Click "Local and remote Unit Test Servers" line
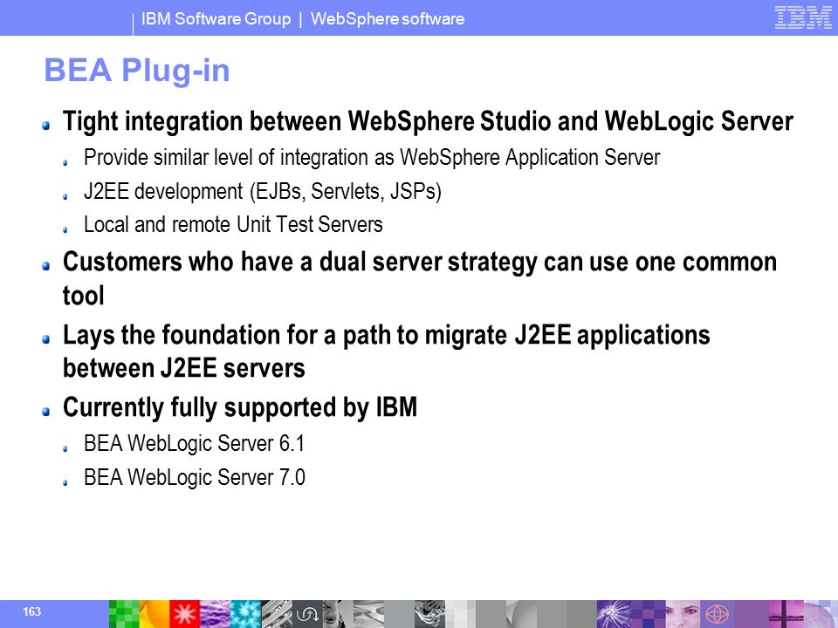The width and height of the screenshot is (838, 628). (x=233, y=224)
